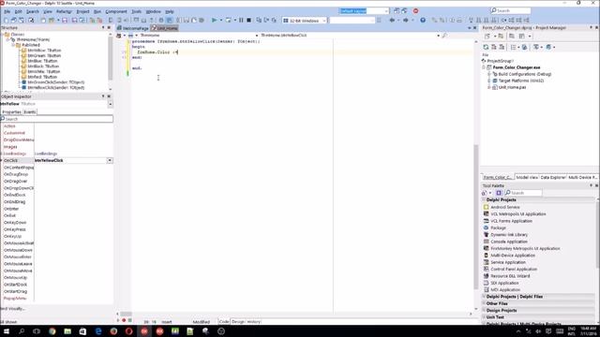Open the Refactor menu
Image resolution: width=600 pixels, height=337 pixels.
tap(64, 11)
